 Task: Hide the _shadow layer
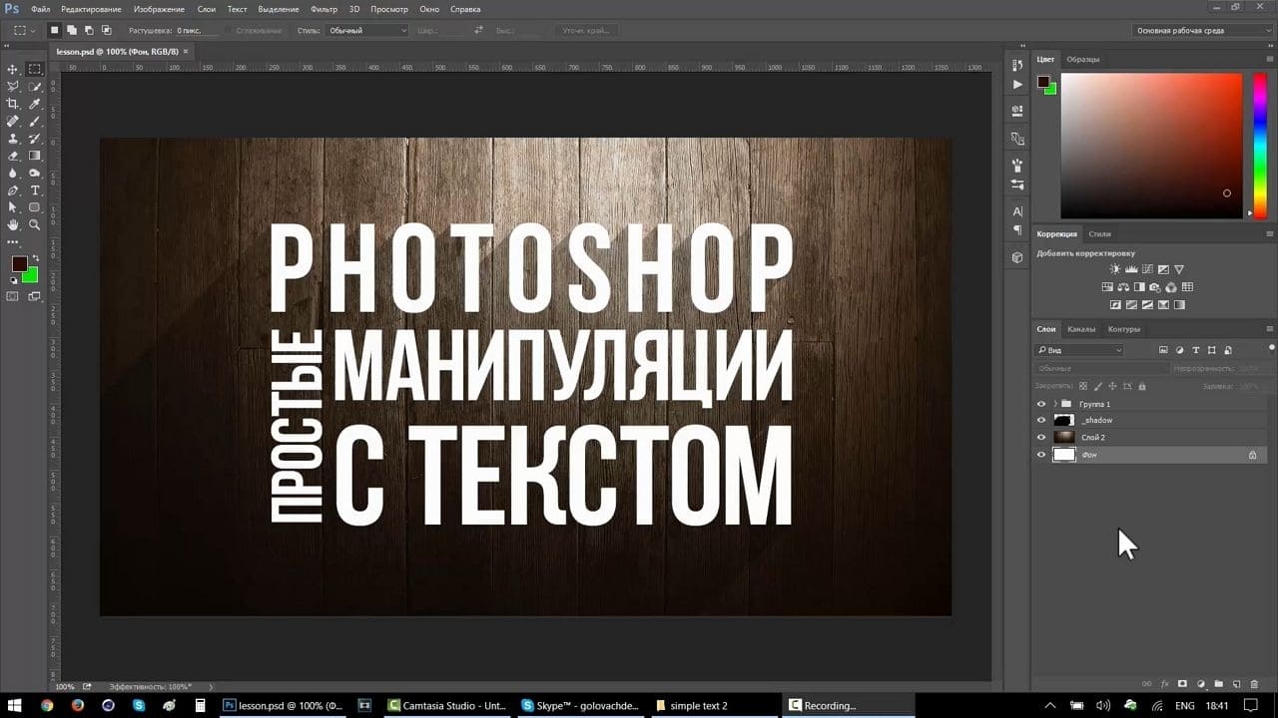tap(1041, 420)
